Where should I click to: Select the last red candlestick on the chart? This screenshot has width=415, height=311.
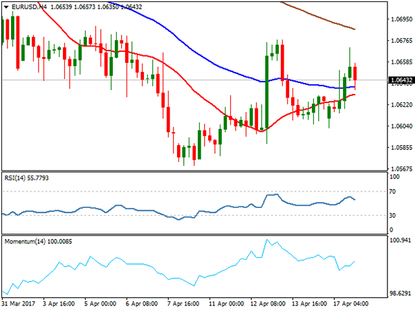pyautogui.click(x=355, y=74)
